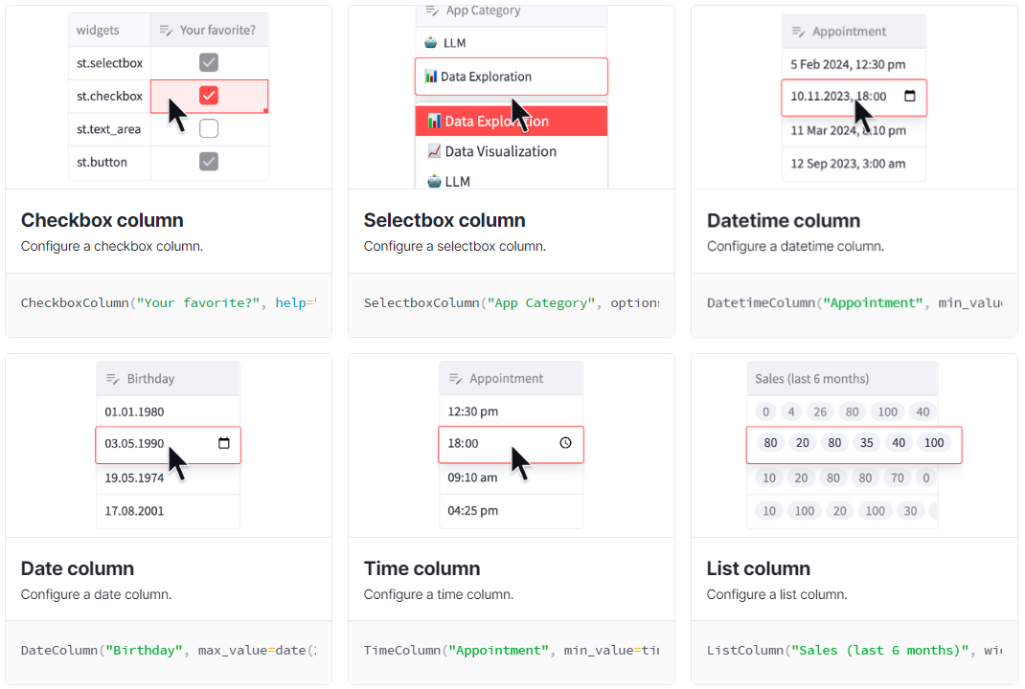This screenshot has width=1025, height=689.
Task: Click the bar-chart emoji next to Data Exploration
Action: tap(429, 75)
